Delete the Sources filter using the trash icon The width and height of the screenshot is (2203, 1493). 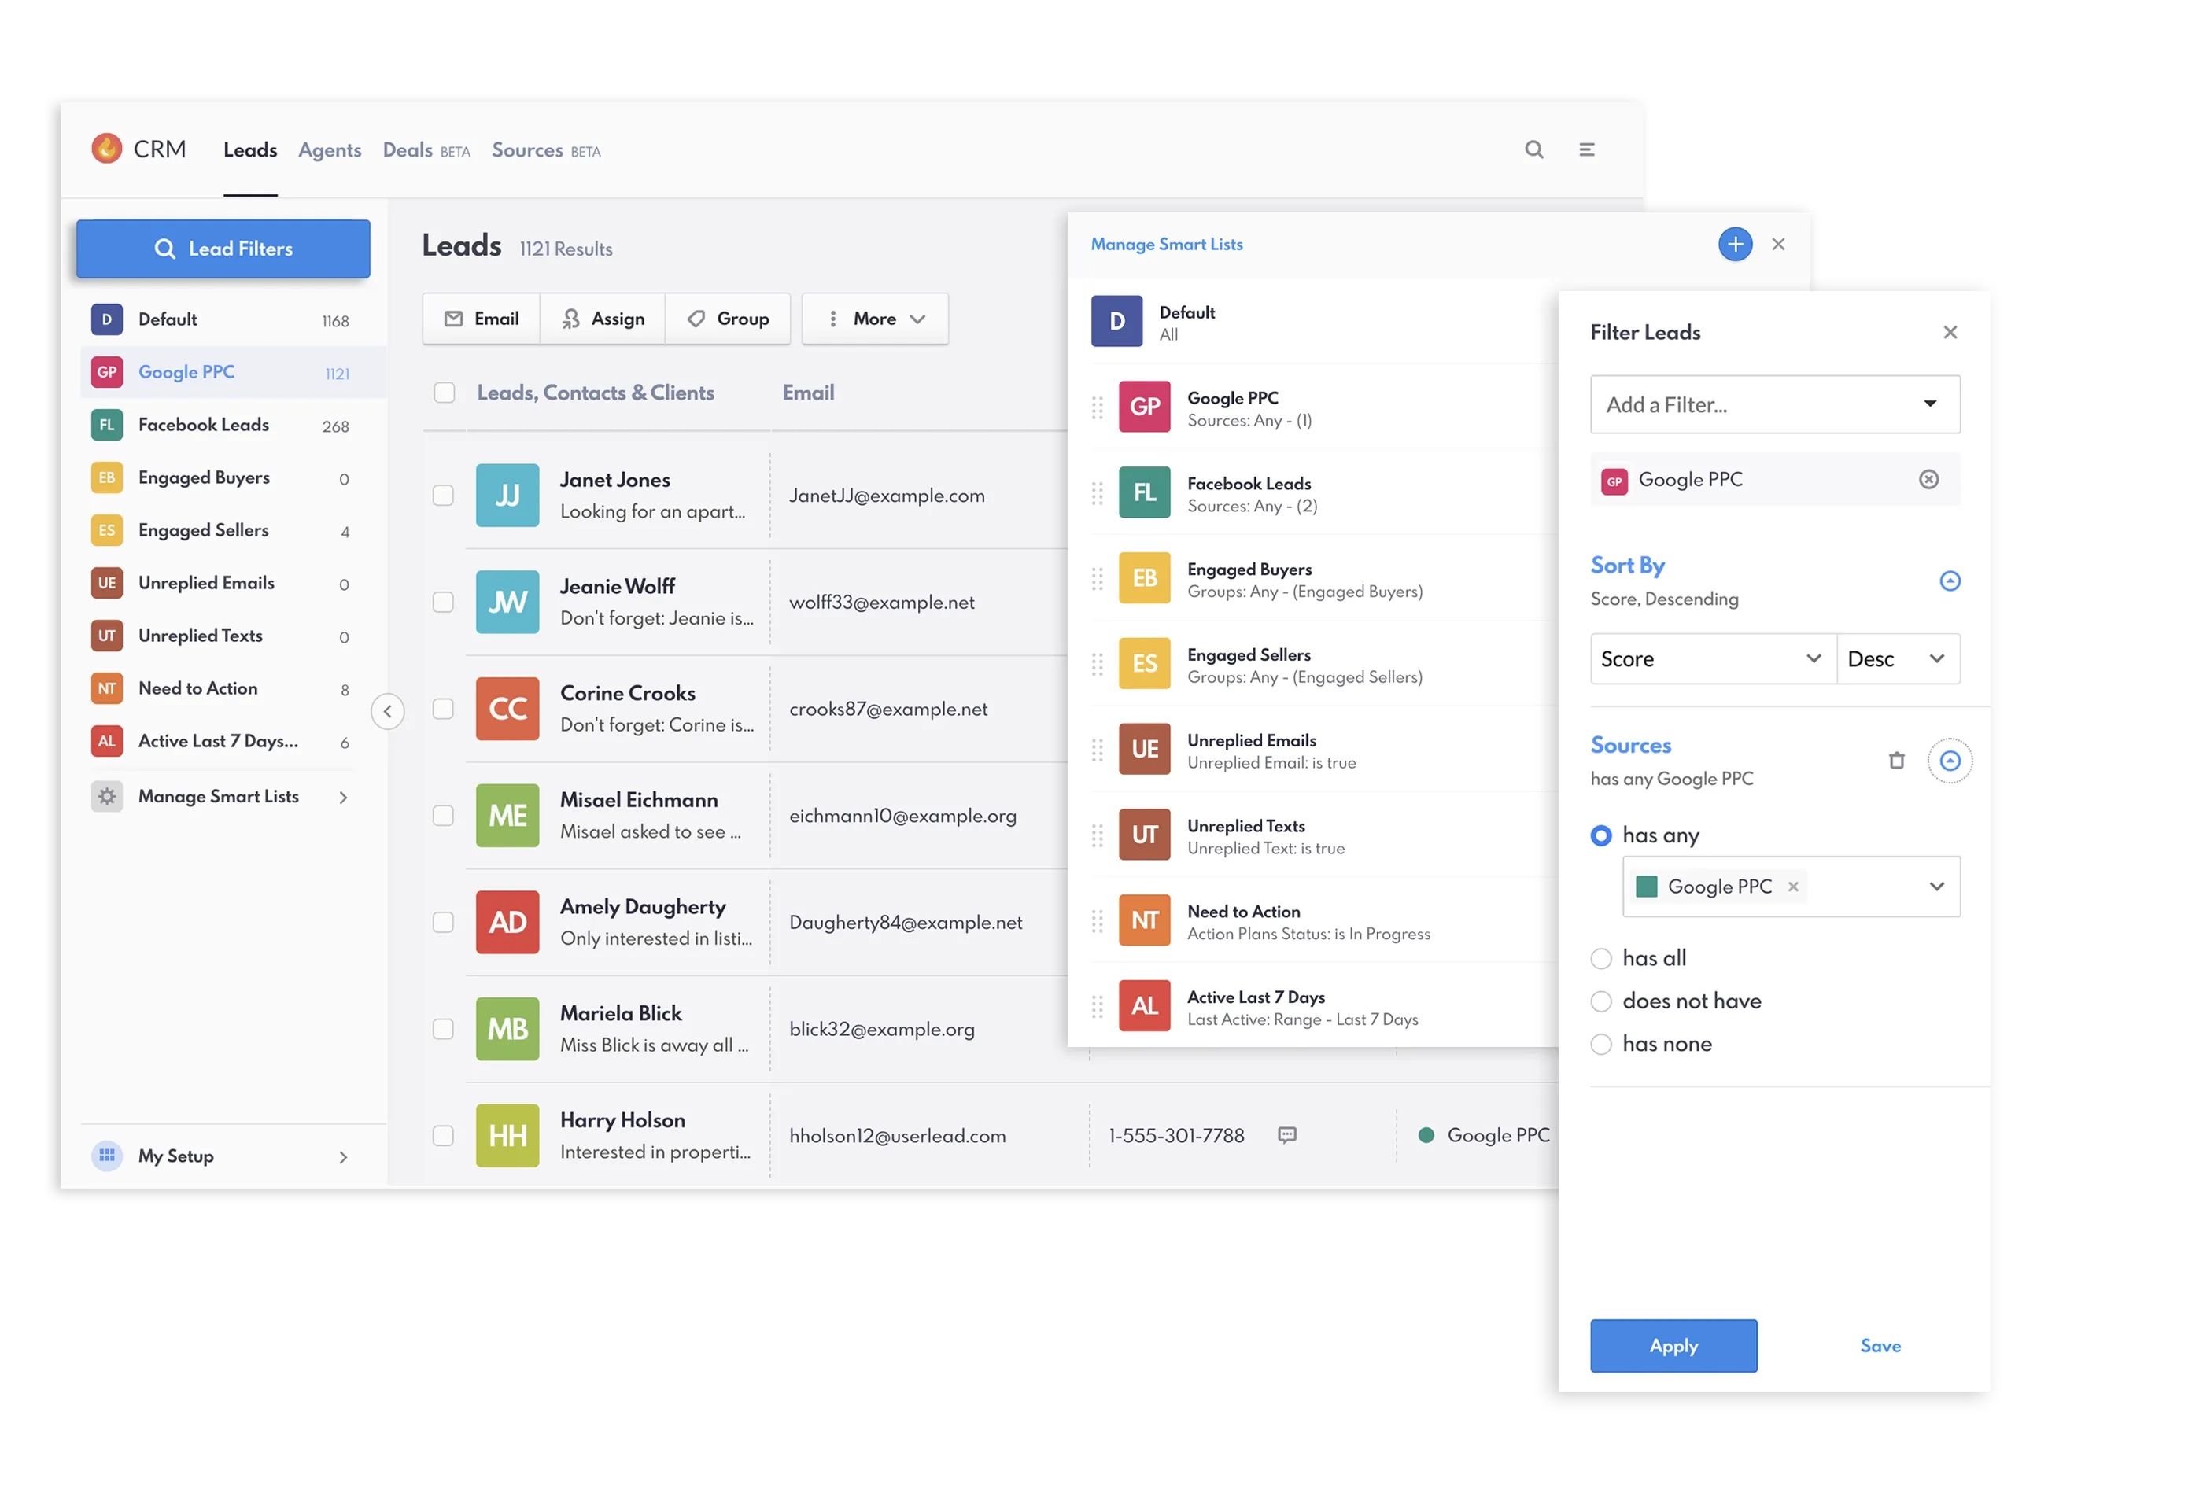[x=1897, y=760]
